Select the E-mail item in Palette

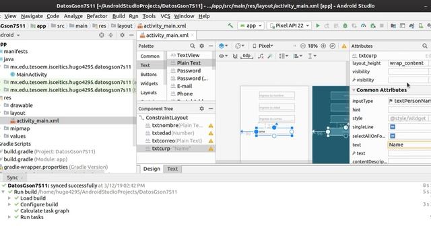(x=185, y=86)
